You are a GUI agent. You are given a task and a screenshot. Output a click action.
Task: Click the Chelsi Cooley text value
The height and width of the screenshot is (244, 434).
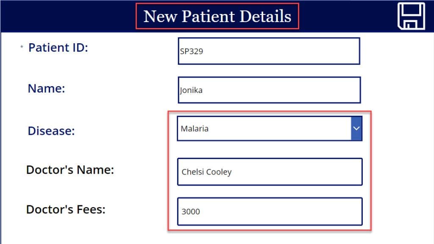206,172
